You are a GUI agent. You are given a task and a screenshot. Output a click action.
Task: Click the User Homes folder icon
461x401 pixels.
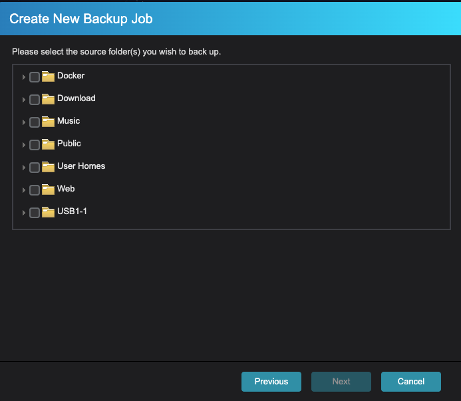48,167
